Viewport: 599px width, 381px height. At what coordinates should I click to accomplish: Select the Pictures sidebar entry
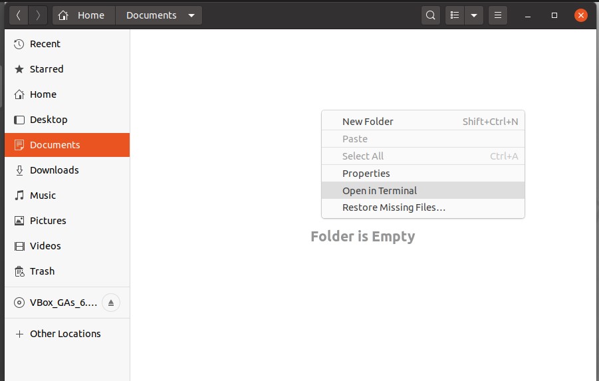pyautogui.click(x=48, y=221)
